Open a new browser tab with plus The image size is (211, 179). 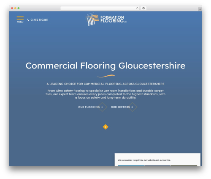point(200,9)
